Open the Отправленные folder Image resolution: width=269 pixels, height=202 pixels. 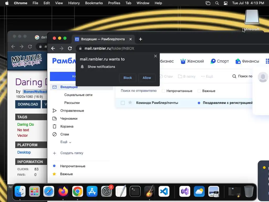tap(72, 111)
